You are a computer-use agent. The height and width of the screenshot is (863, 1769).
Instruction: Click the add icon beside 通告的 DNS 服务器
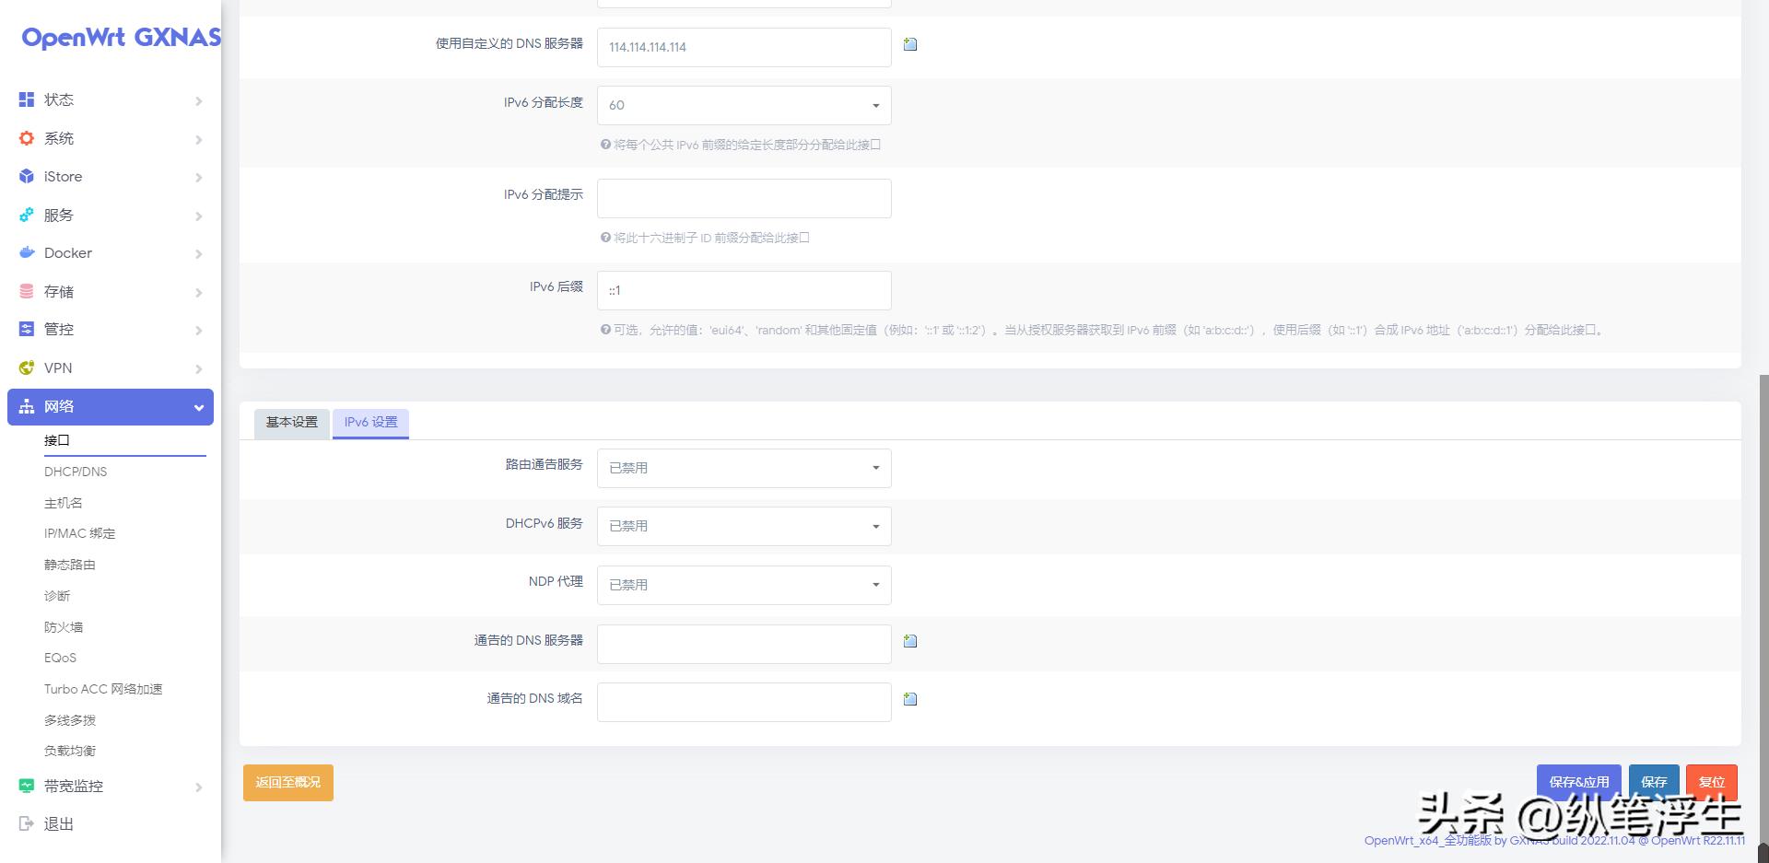tap(909, 641)
